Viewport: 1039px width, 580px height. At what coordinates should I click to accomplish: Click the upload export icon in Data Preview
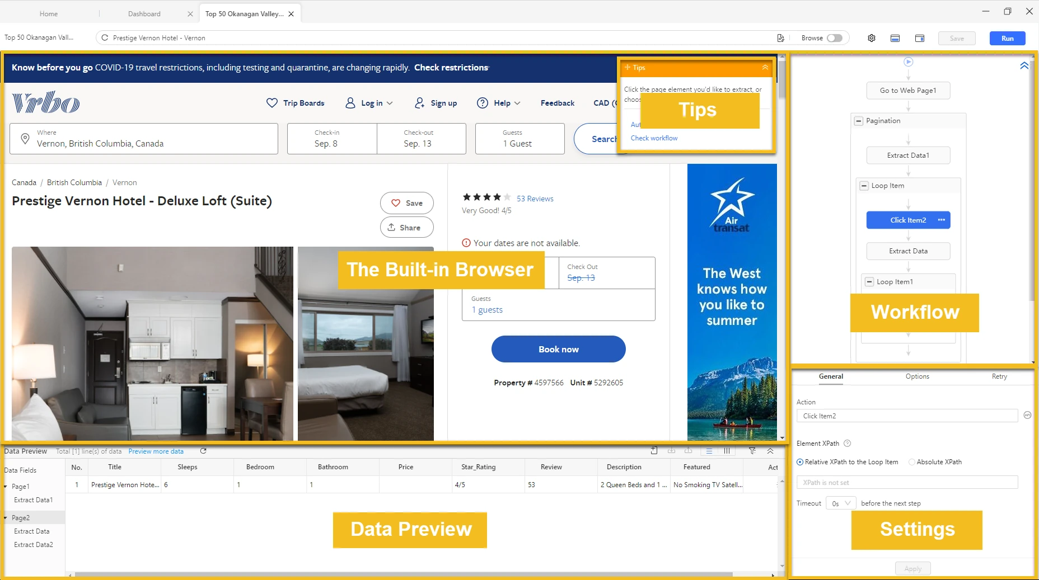(x=688, y=451)
